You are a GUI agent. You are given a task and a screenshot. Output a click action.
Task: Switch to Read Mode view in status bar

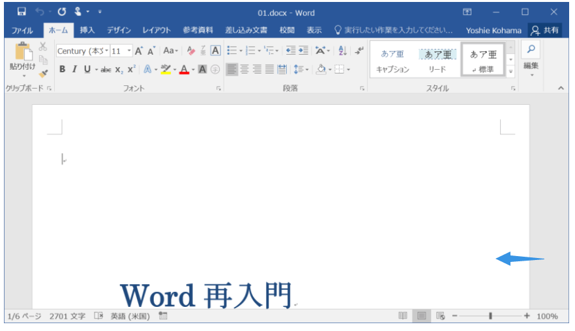403,315
